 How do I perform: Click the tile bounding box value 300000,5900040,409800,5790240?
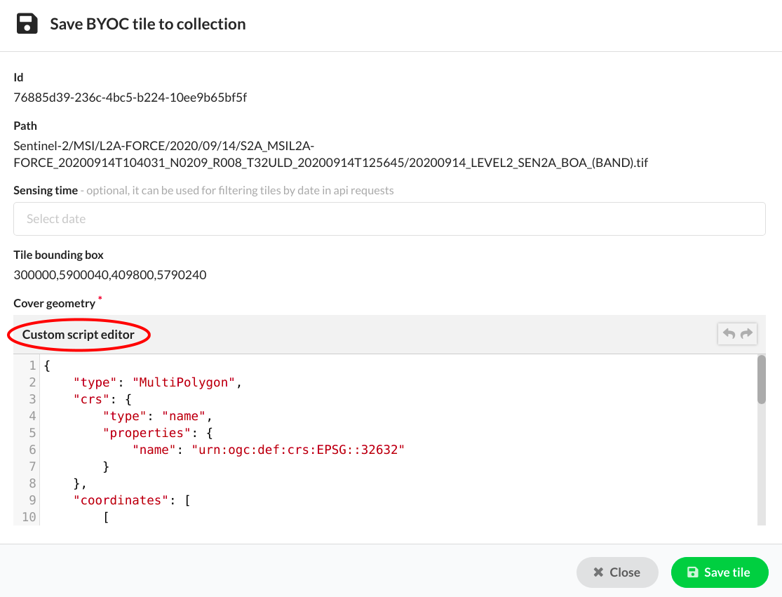click(x=109, y=275)
